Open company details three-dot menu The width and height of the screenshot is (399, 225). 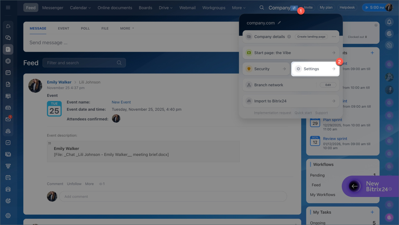(334, 37)
